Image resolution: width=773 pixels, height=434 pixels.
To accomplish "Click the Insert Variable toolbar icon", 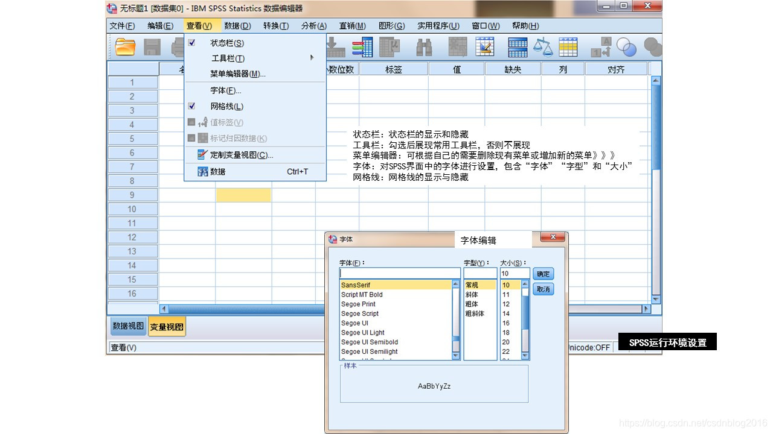I will coord(485,47).
